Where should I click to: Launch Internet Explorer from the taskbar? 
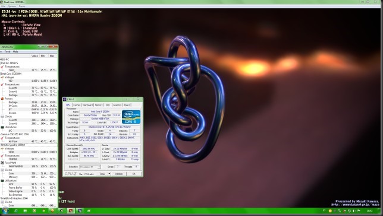[16, 211]
